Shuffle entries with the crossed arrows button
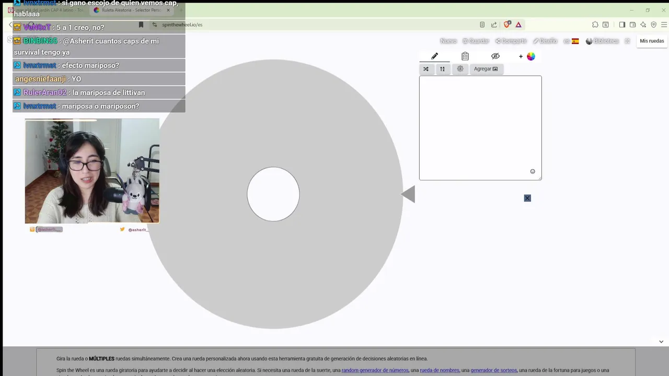This screenshot has height=376, width=669. pyautogui.click(x=426, y=69)
